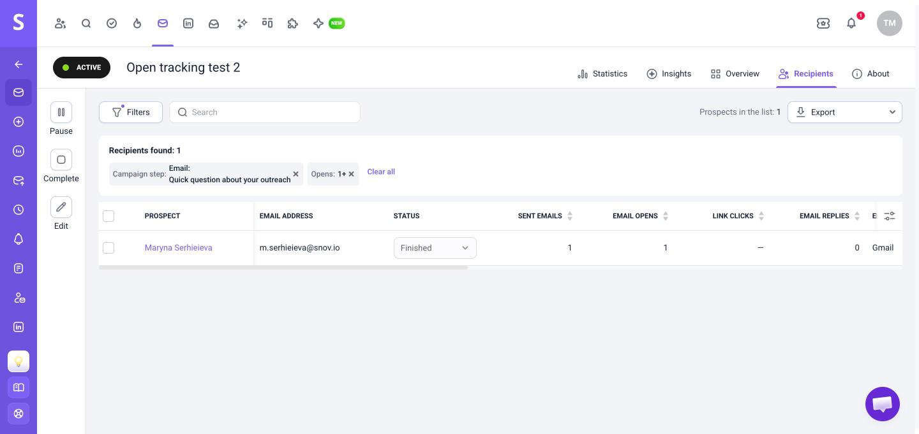Expand the Export dropdown
919x434 pixels.
845,112
